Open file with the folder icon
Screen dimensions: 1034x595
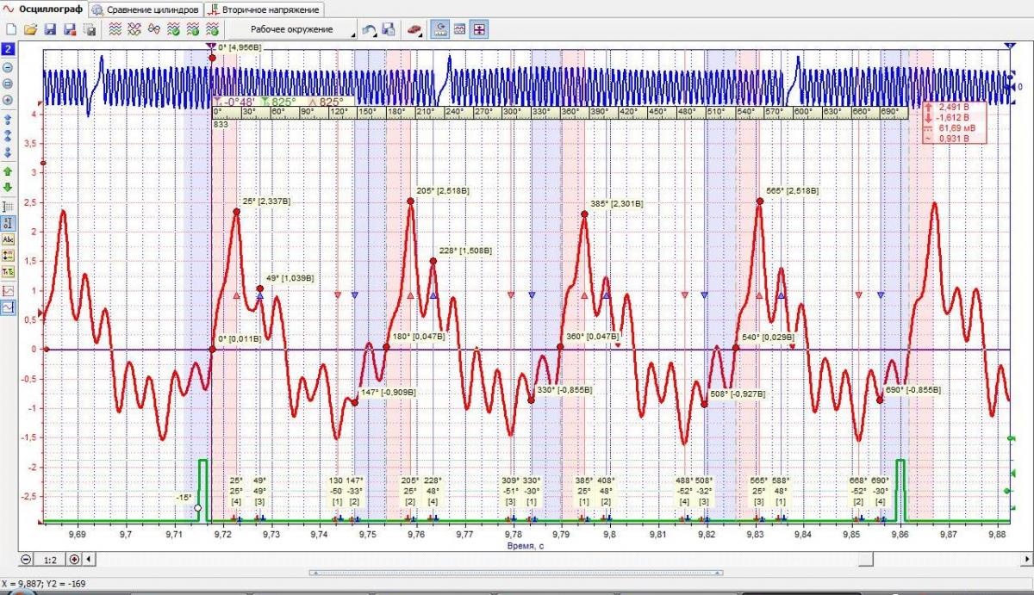pyautogui.click(x=30, y=29)
